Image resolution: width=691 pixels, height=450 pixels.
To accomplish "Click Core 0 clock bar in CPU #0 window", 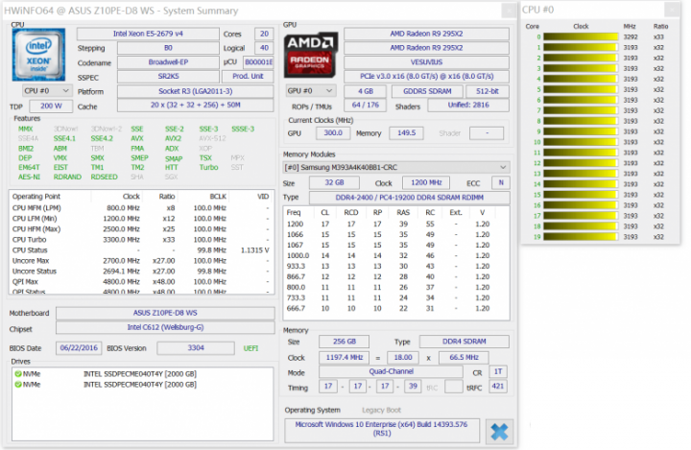I will point(581,37).
